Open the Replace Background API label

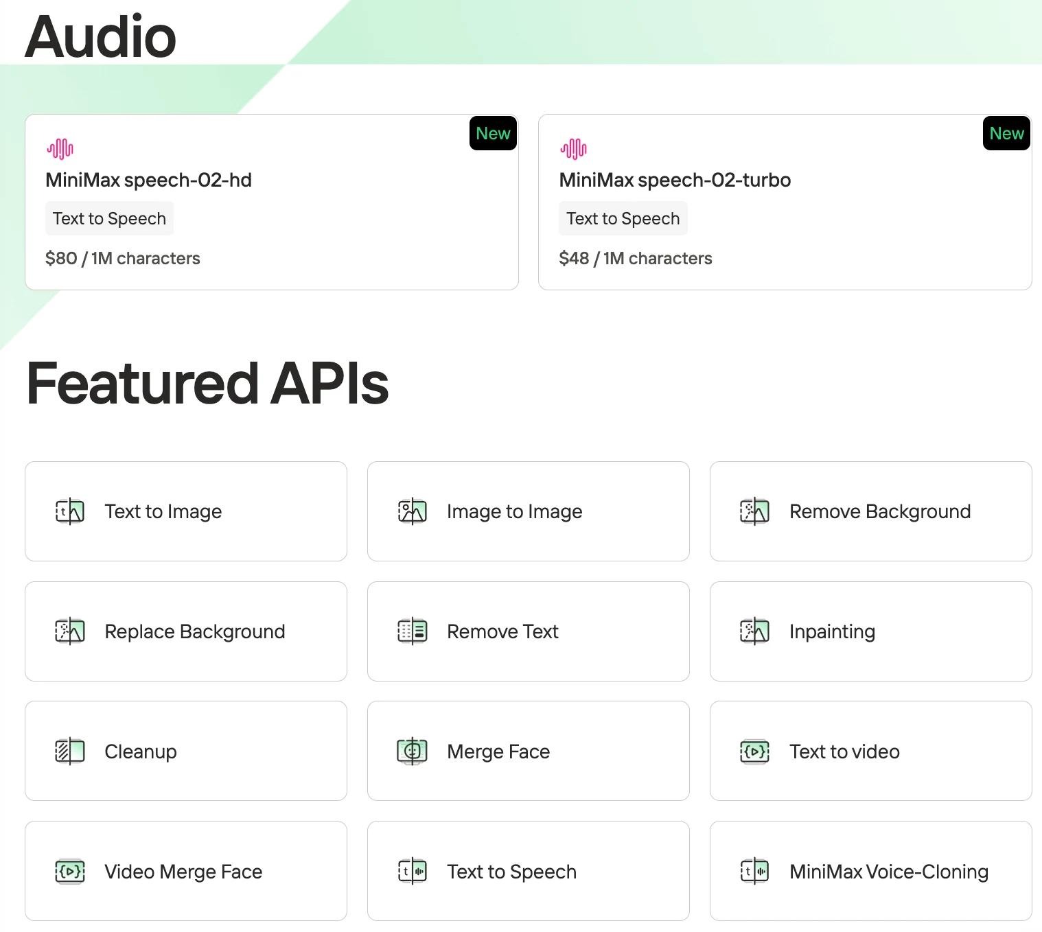(x=195, y=631)
